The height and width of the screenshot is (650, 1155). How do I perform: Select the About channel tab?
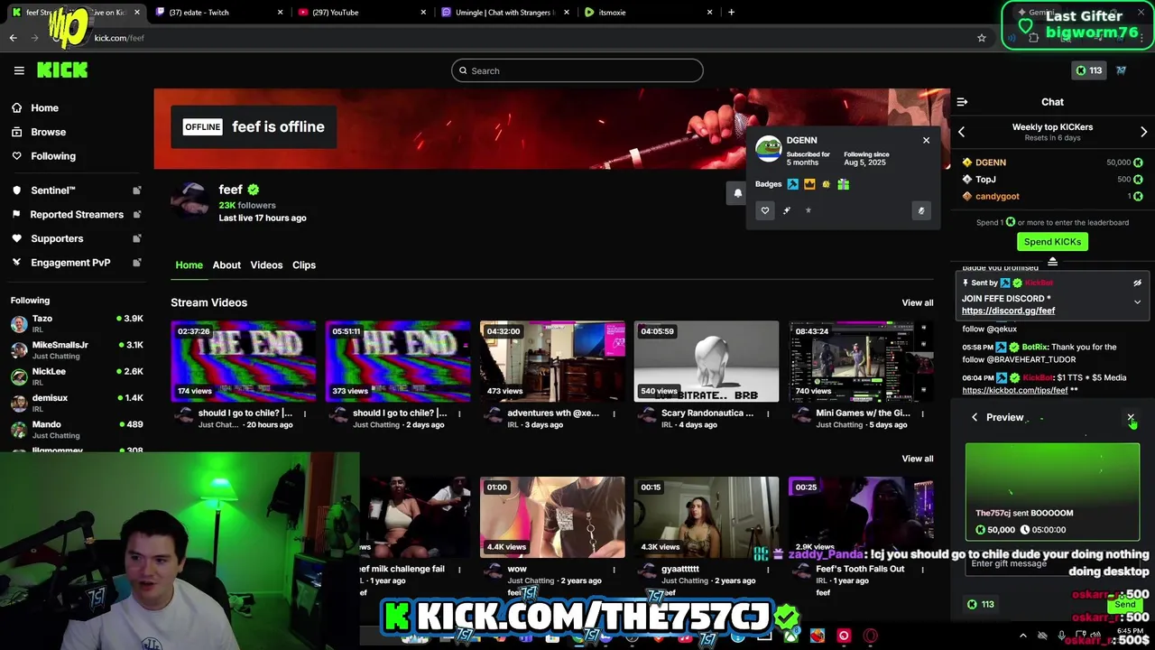[x=226, y=265]
